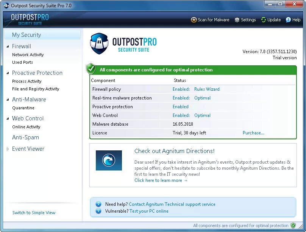Image resolution: width=306 pixels, height=232 pixels.
Task: Open Network Activity view
Action: click(x=28, y=55)
